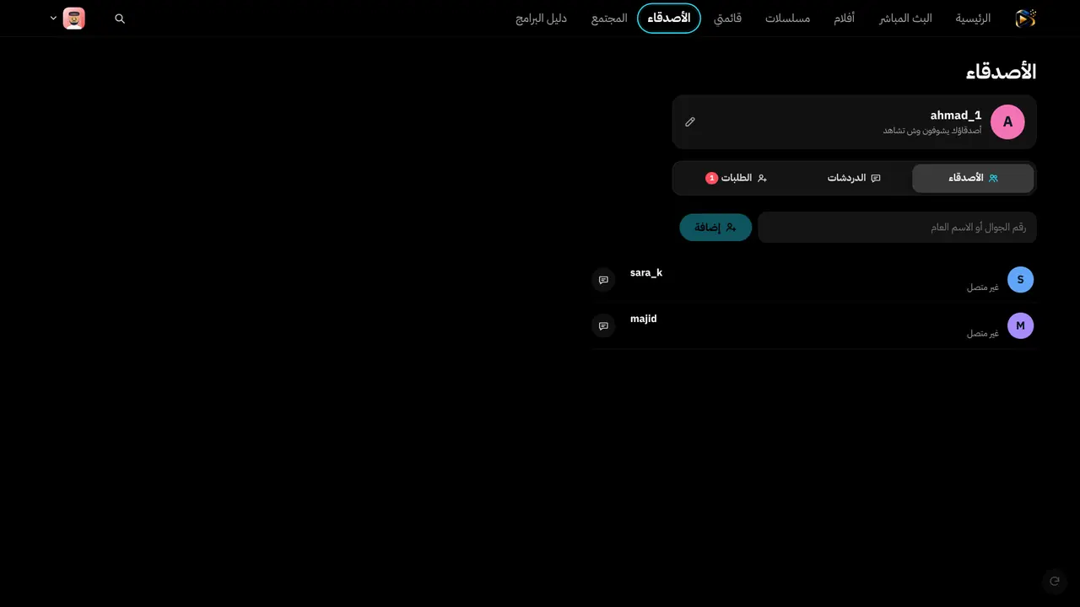Edit profile with the pencil icon
The height and width of the screenshot is (607, 1080).
click(x=690, y=122)
